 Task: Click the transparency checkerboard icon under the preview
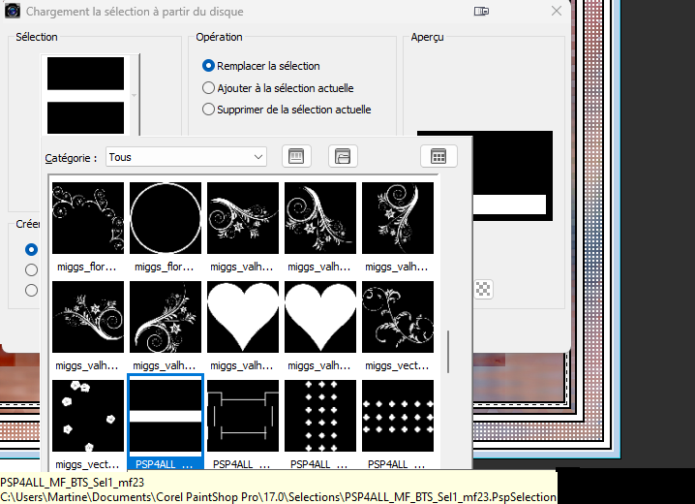(484, 288)
